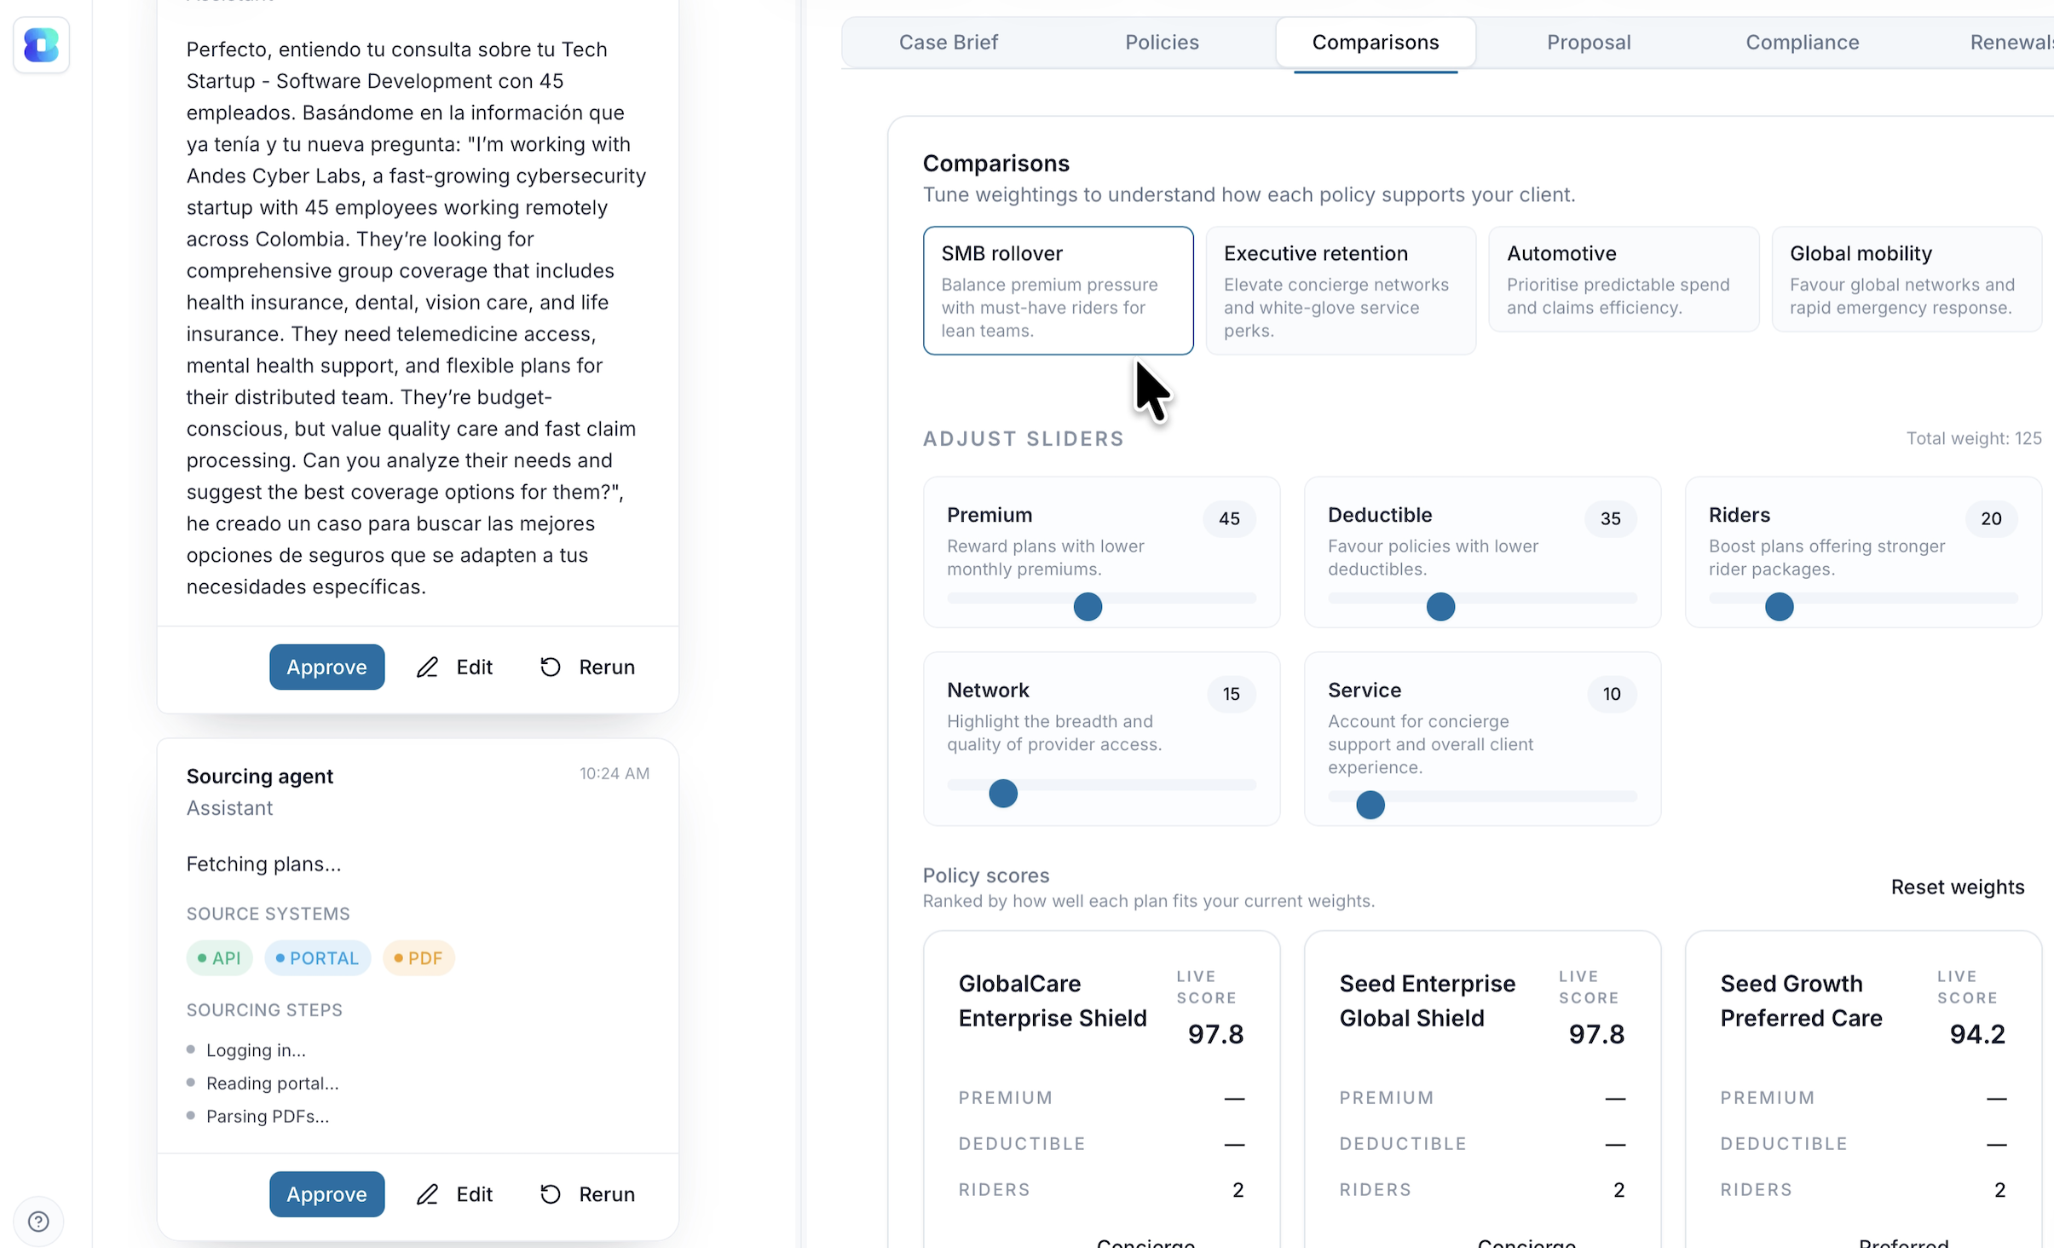Open the help question mark icon
Viewport: 2054px width, 1248px height.
click(38, 1222)
